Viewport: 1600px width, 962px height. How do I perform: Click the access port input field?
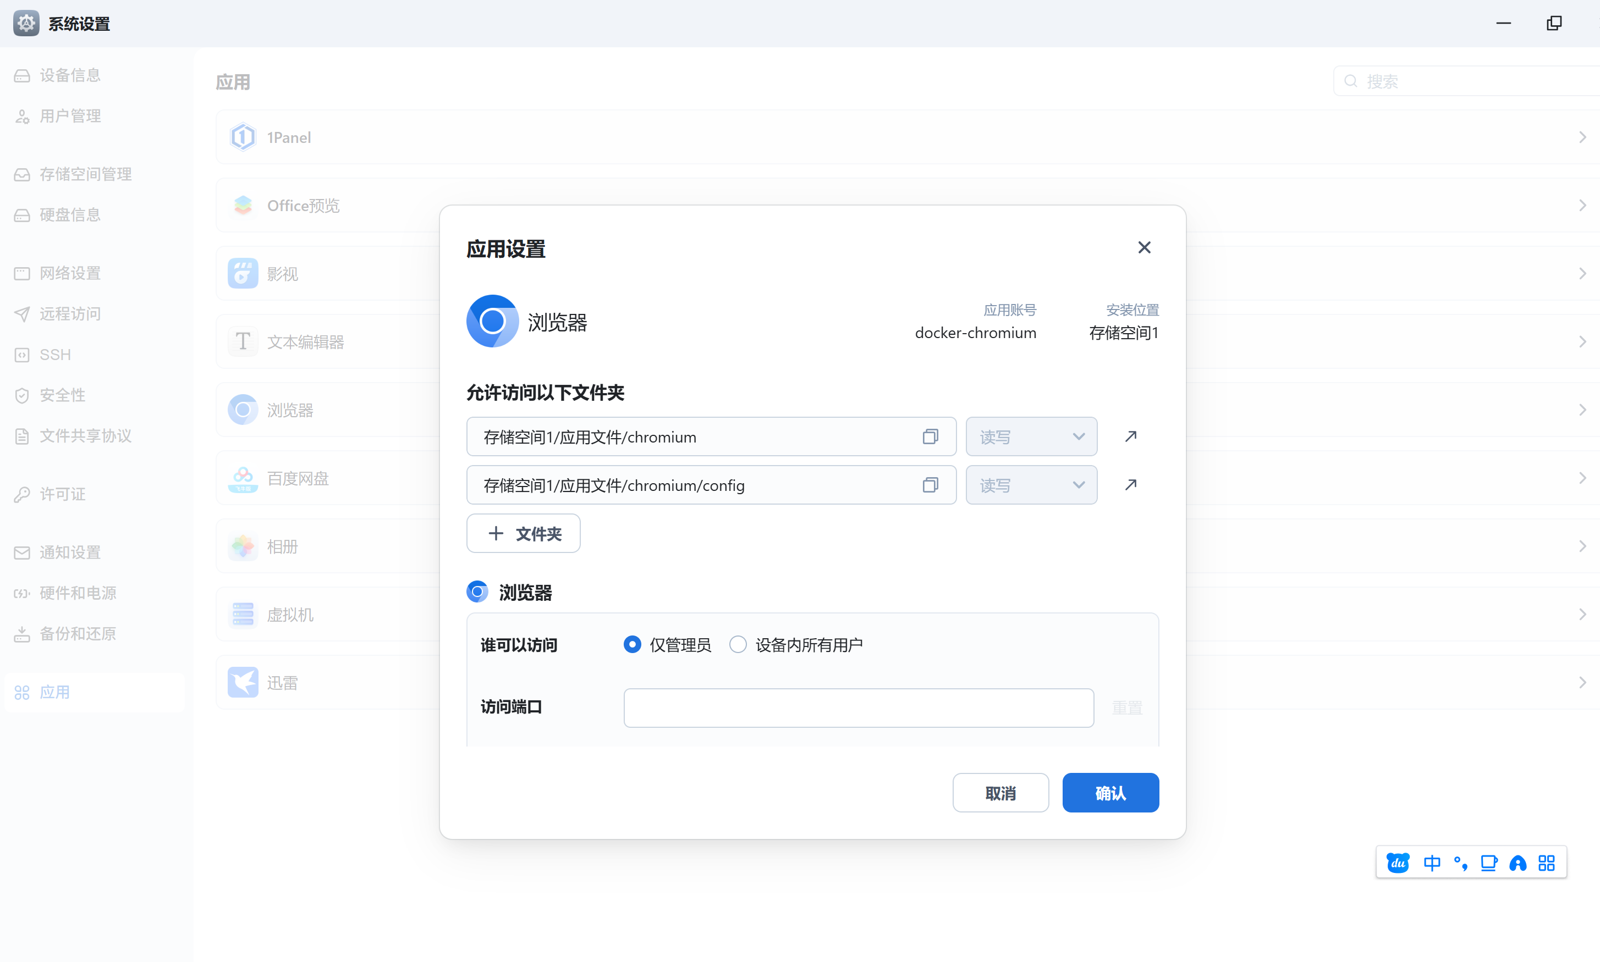858,708
